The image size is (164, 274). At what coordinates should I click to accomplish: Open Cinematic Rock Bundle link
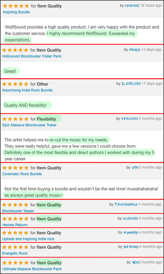[x=22, y=174]
